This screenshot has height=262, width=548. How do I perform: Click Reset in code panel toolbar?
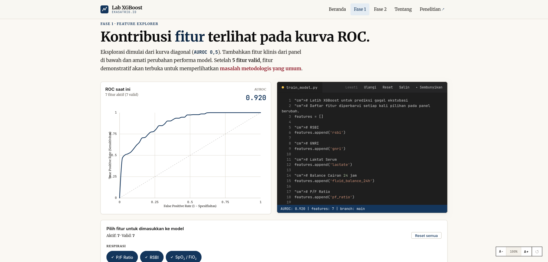(x=388, y=87)
